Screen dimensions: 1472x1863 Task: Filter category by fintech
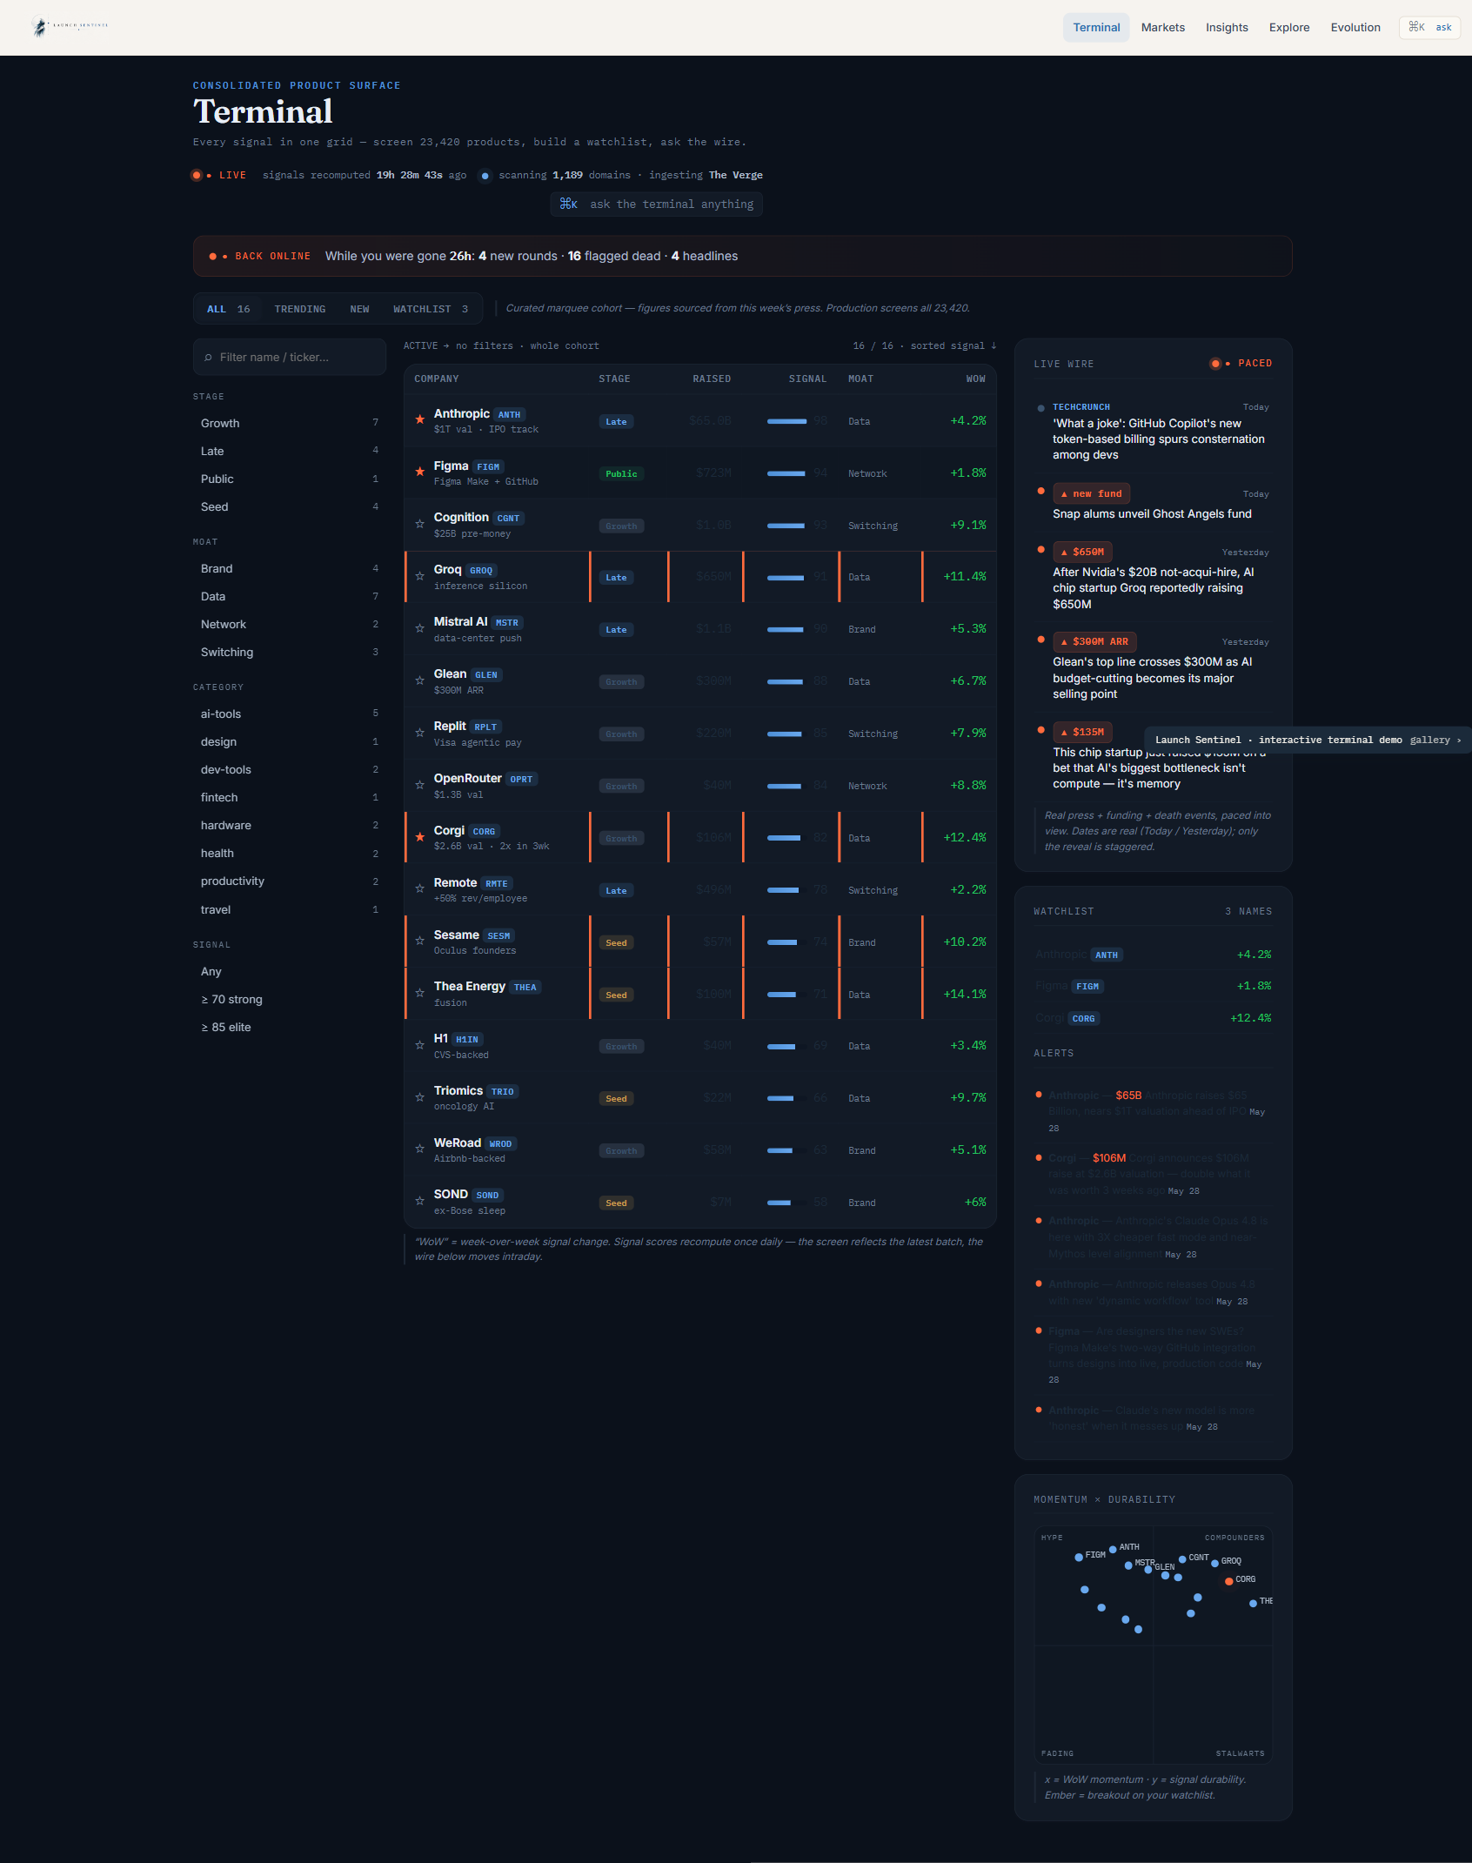pyautogui.click(x=290, y=797)
